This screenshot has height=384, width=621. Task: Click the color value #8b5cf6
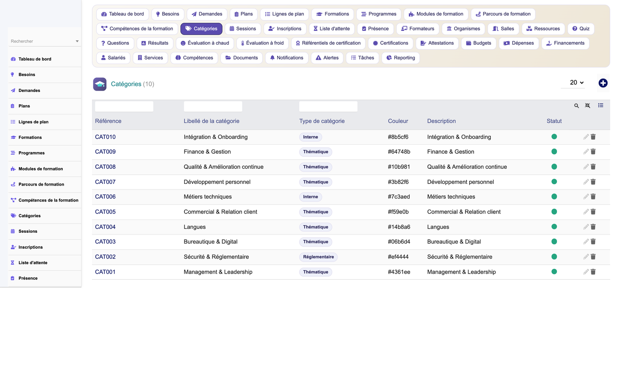point(398,137)
